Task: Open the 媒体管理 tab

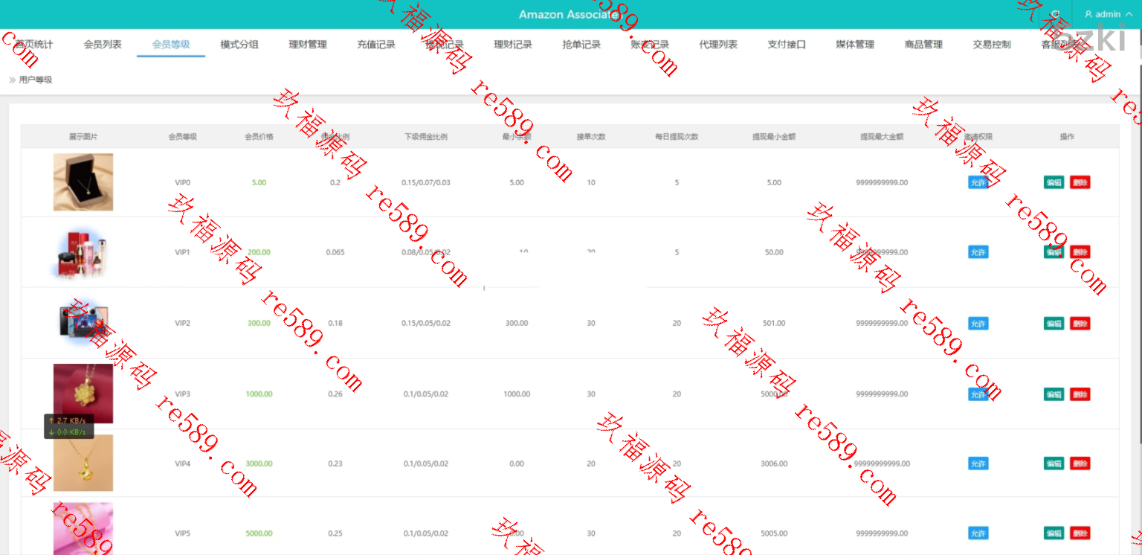Action: point(855,45)
